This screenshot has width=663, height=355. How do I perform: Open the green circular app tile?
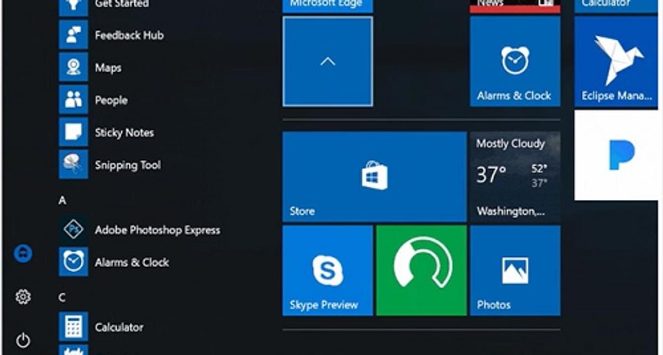point(422,271)
